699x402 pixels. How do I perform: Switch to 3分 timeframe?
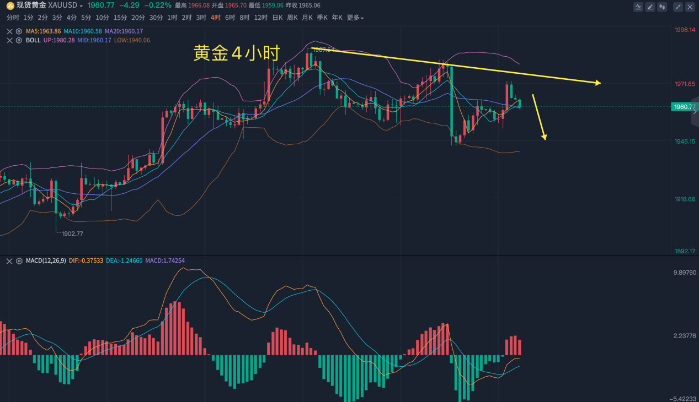click(x=57, y=18)
